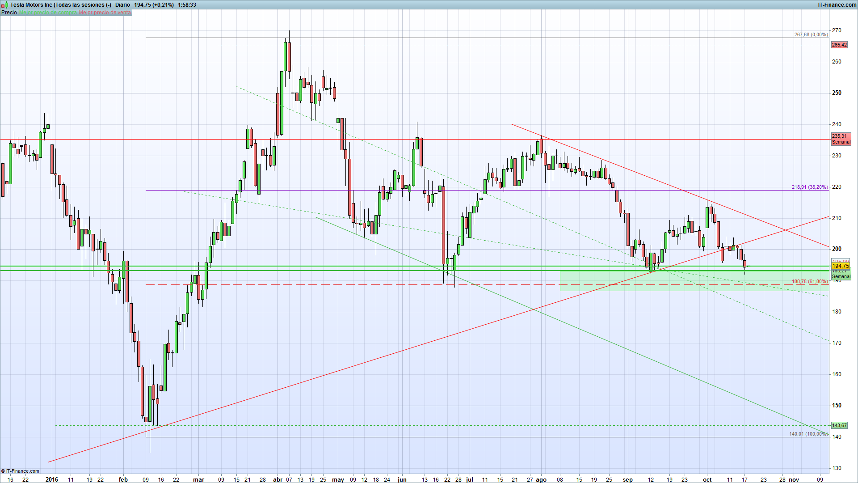Open the Diario timeframe selector in title
This screenshot has height=483, width=858.
pyautogui.click(x=122, y=5)
